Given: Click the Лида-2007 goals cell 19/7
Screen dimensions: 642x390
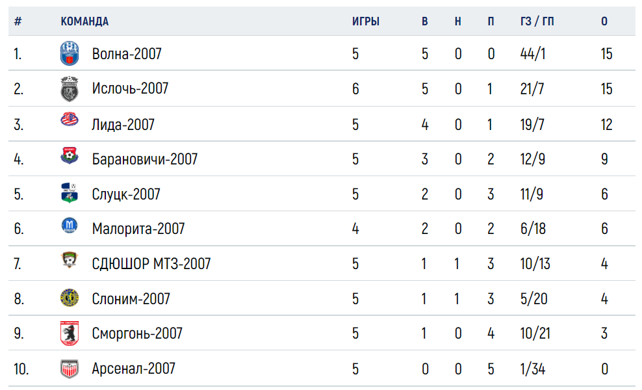Looking at the screenshot, I should 532,124.
